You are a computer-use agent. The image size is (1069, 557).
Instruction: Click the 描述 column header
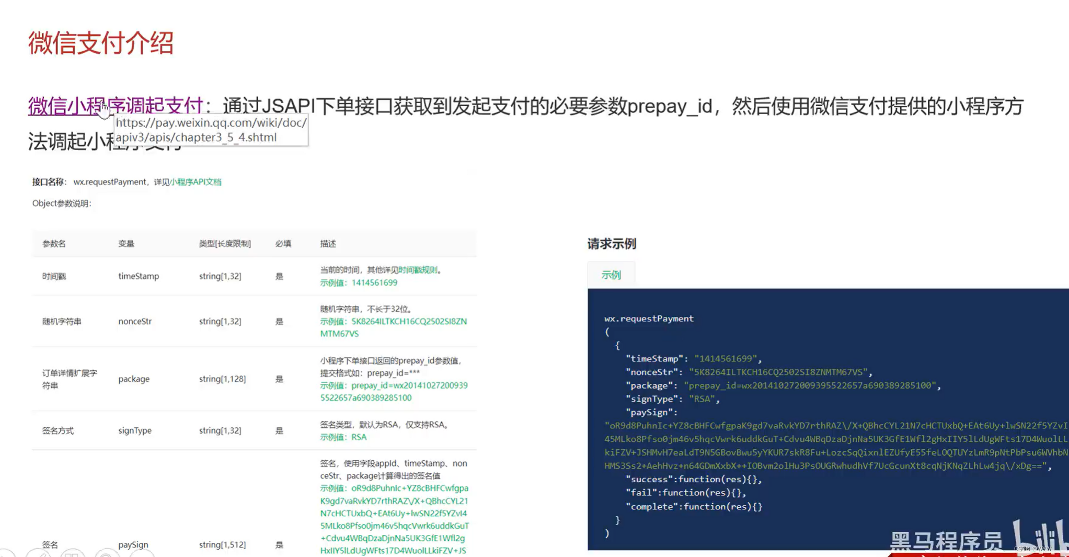point(328,244)
